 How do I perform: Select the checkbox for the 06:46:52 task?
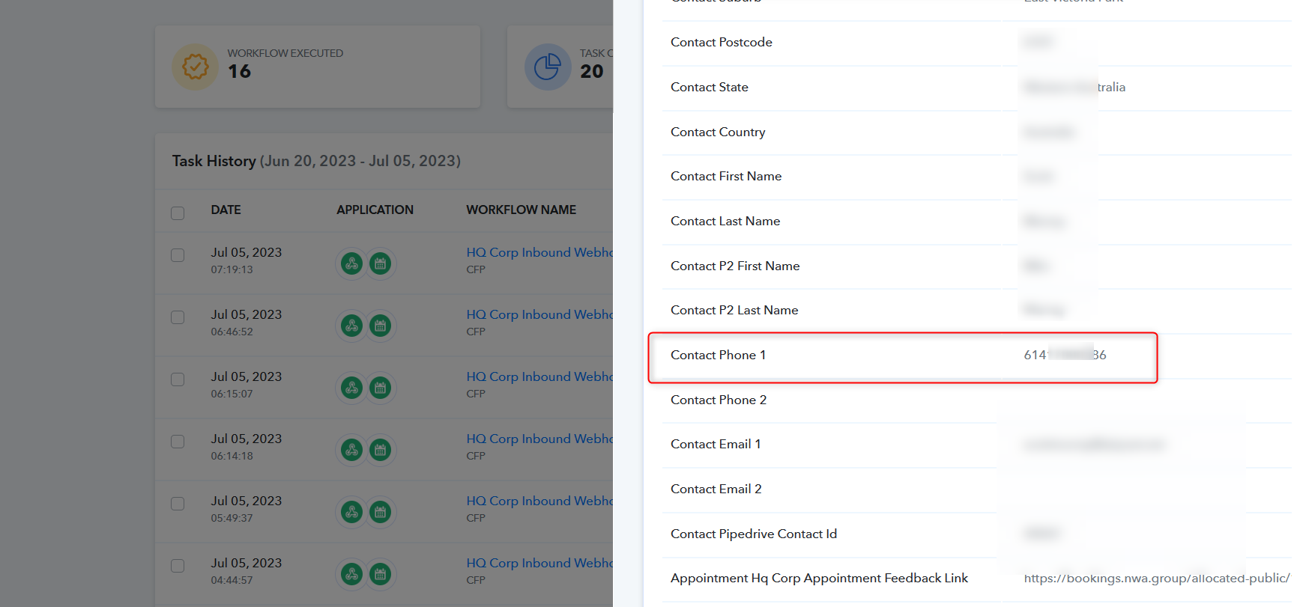tap(178, 317)
